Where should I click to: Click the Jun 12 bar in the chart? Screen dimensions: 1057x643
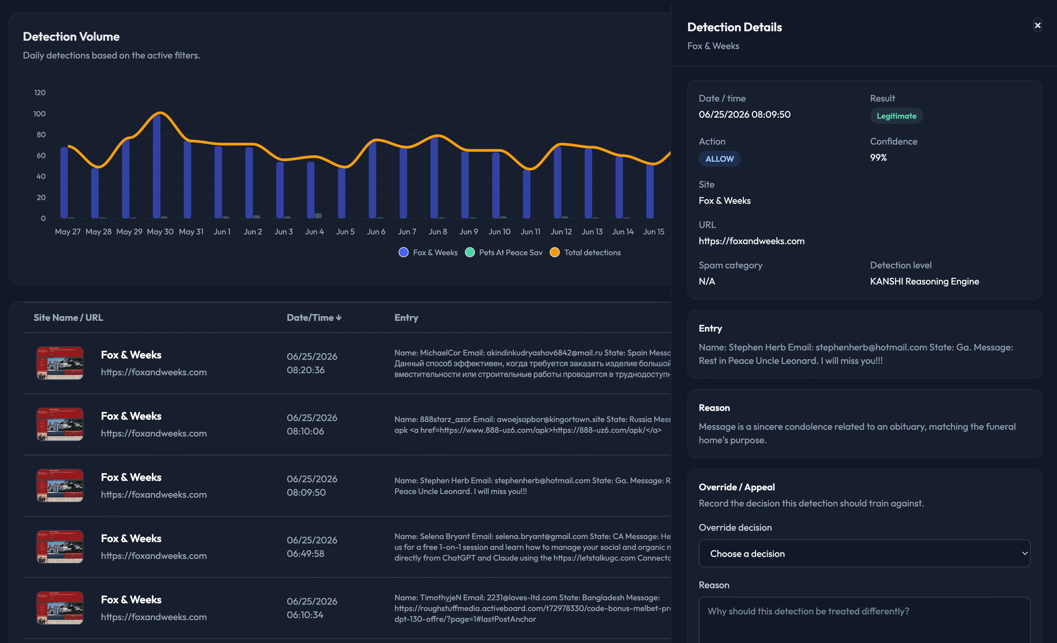pyautogui.click(x=557, y=182)
